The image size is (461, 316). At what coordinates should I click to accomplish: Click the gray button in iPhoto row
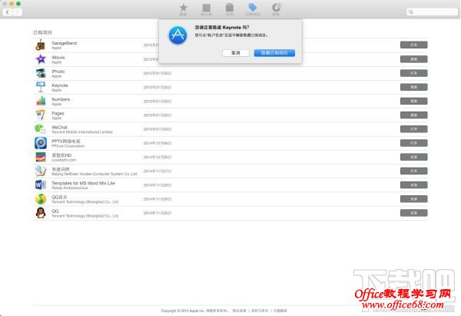tap(413, 73)
